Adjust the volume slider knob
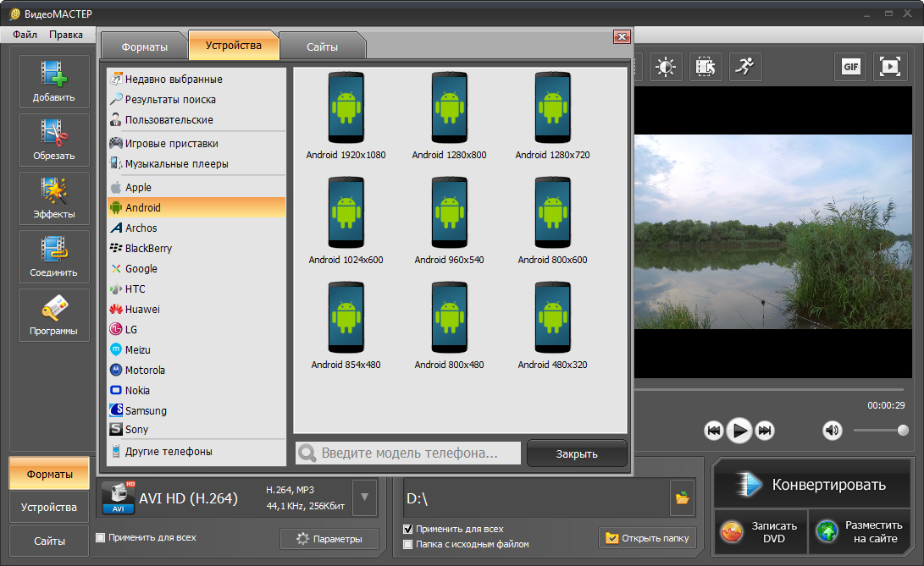924x566 pixels. [x=903, y=431]
